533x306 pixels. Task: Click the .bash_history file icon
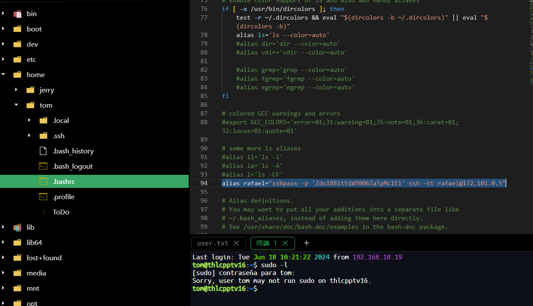pyautogui.click(x=43, y=151)
